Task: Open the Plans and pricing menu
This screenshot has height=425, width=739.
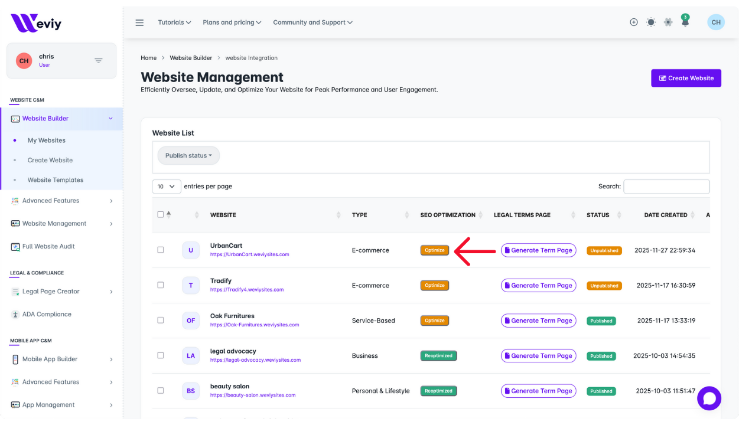Action: point(232,22)
